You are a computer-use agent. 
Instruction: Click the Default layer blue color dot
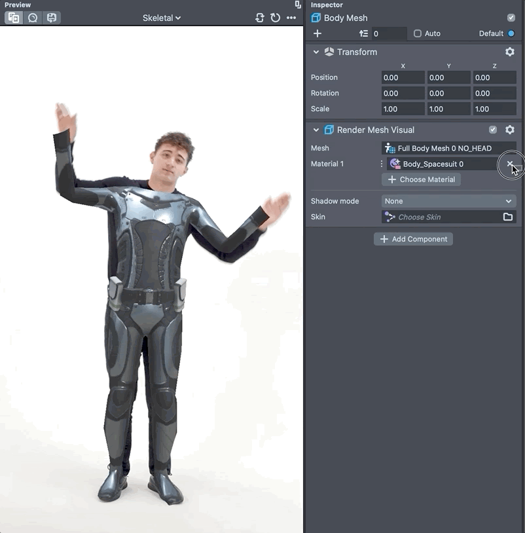point(511,33)
